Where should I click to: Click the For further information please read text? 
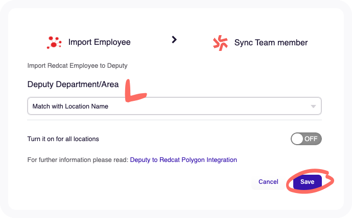point(78,160)
